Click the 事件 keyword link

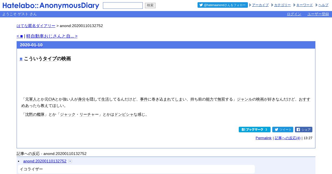(144, 99)
